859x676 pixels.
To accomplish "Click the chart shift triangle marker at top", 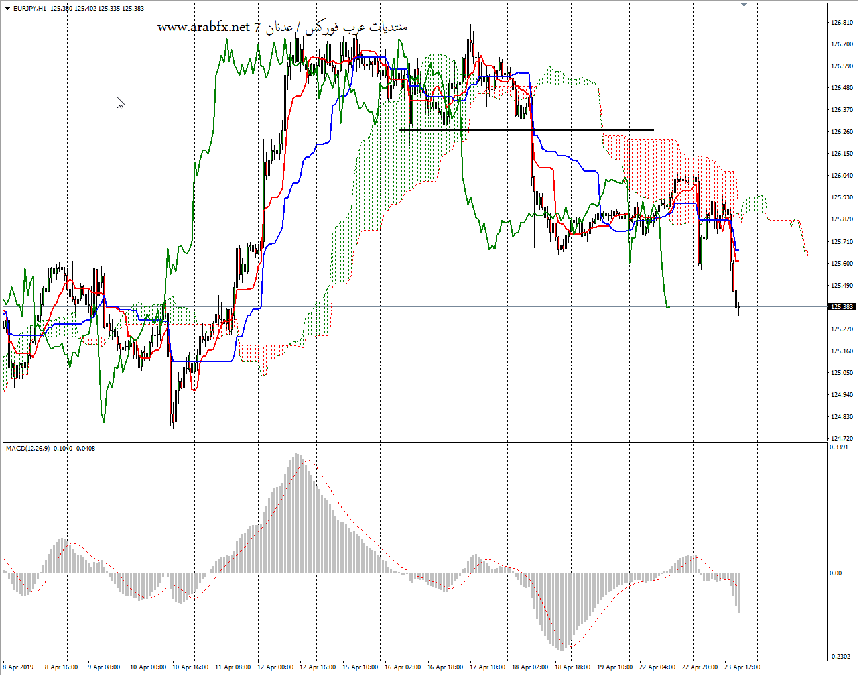I will point(744,5).
